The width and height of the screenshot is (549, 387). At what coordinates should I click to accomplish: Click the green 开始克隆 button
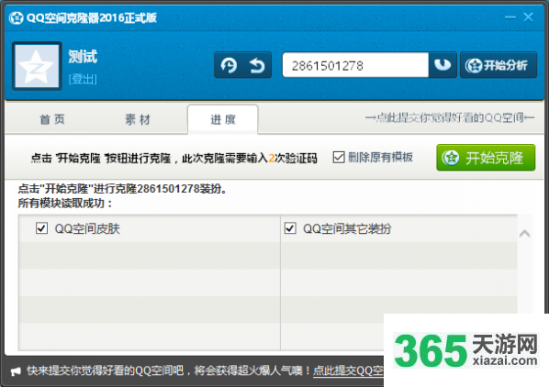tap(486, 158)
